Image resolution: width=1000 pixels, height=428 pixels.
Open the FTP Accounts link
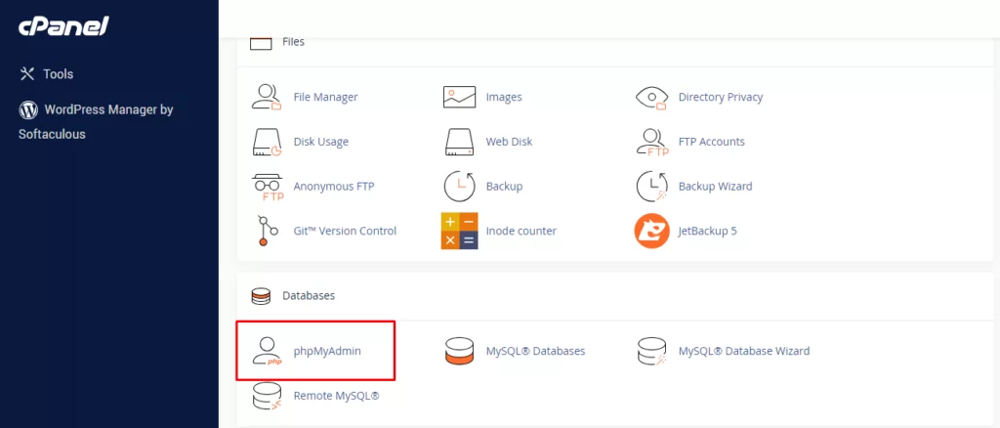pos(712,142)
